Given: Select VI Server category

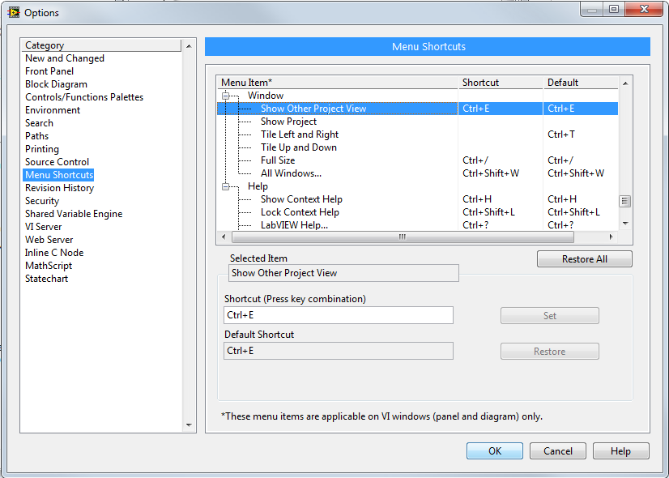Looking at the screenshot, I should point(43,227).
